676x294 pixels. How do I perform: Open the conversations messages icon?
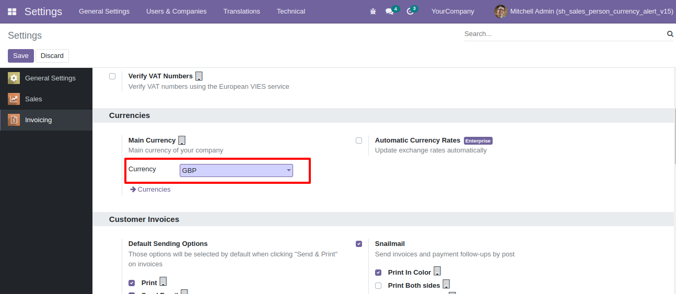389,11
